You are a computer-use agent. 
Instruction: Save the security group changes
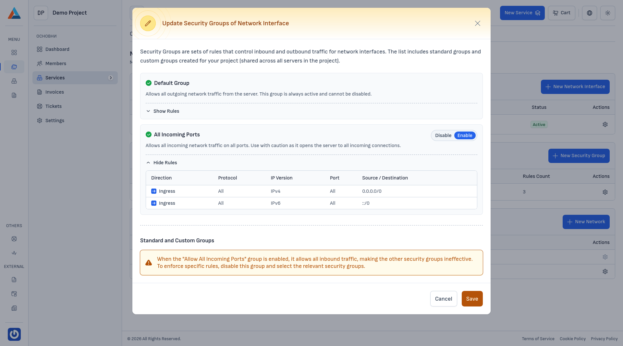[472, 298]
